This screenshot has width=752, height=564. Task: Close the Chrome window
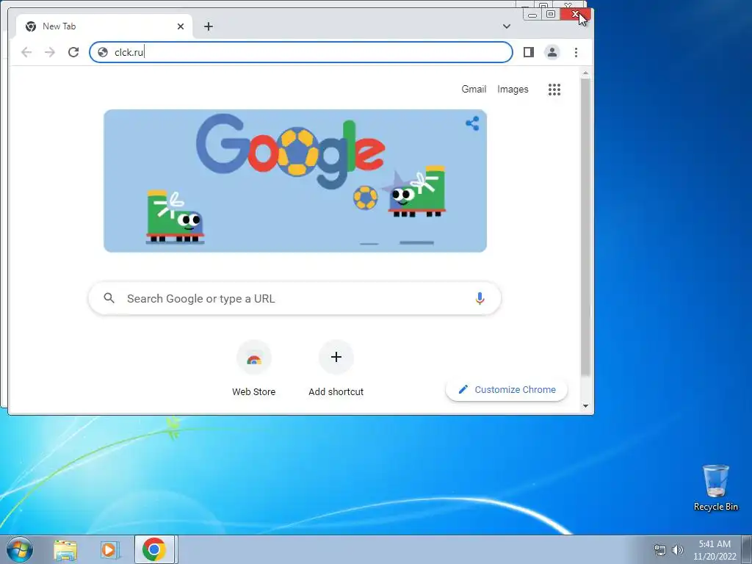pos(575,15)
